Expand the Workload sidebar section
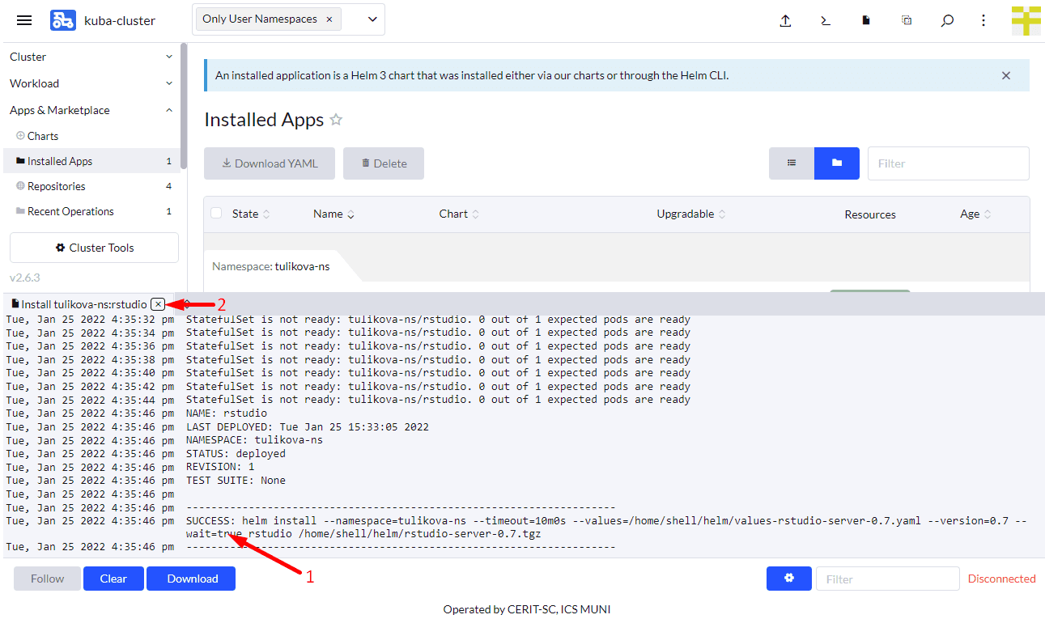 point(169,83)
